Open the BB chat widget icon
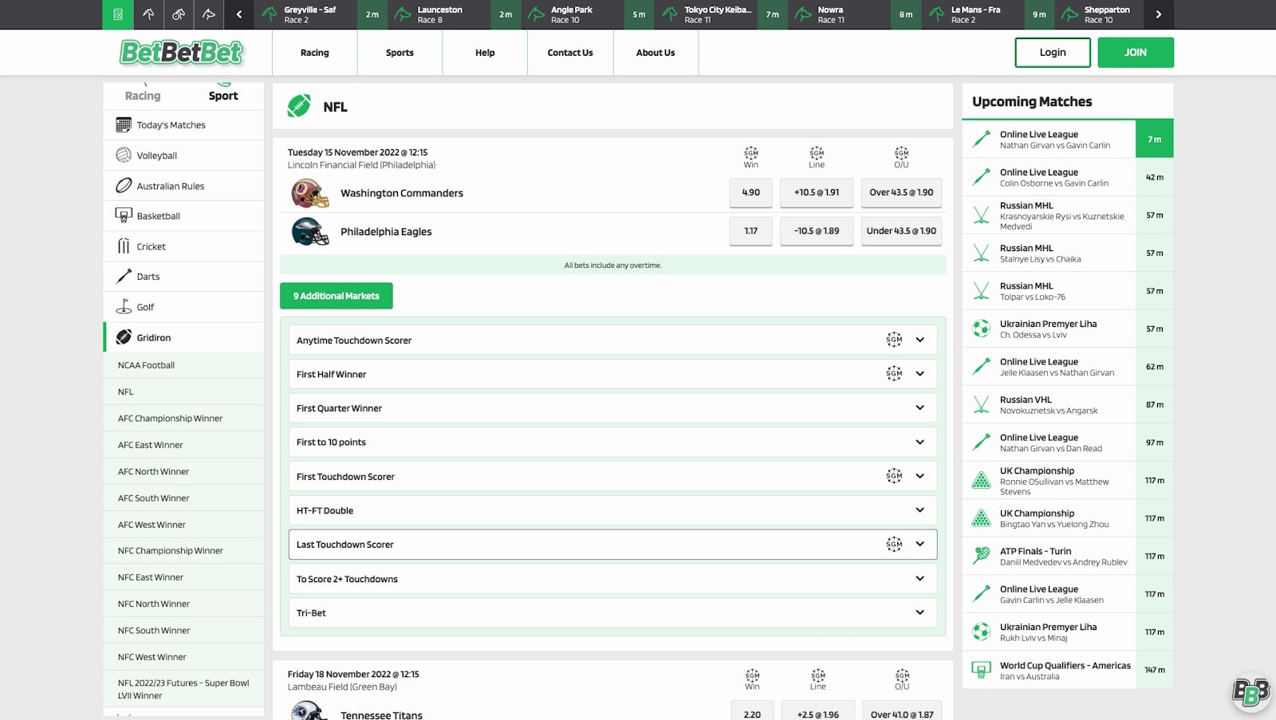Viewport: 1276px width, 720px height. 1250,692
